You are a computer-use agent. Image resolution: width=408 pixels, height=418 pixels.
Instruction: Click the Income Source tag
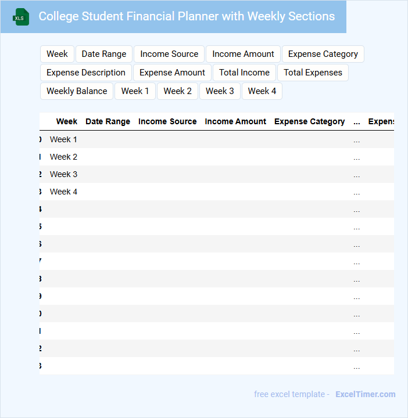169,54
